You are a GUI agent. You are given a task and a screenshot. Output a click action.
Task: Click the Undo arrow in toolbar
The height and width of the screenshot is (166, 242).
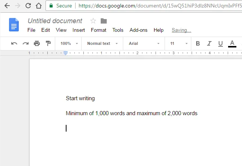pyautogui.click(x=14, y=43)
